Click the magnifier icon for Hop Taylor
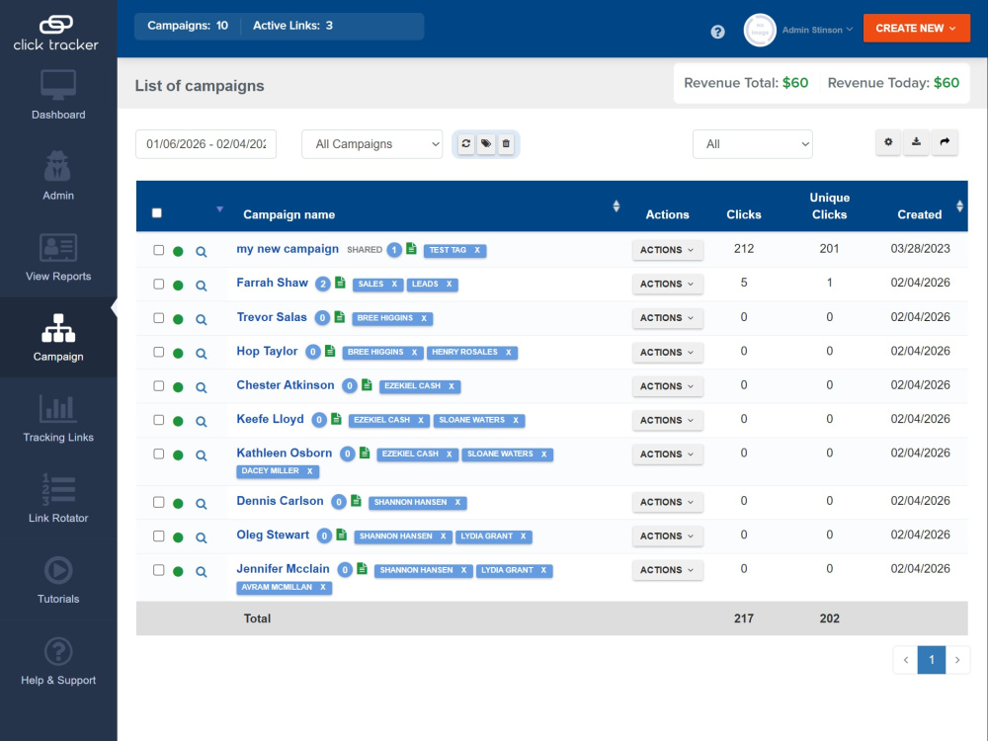988x741 pixels. [201, 354]
